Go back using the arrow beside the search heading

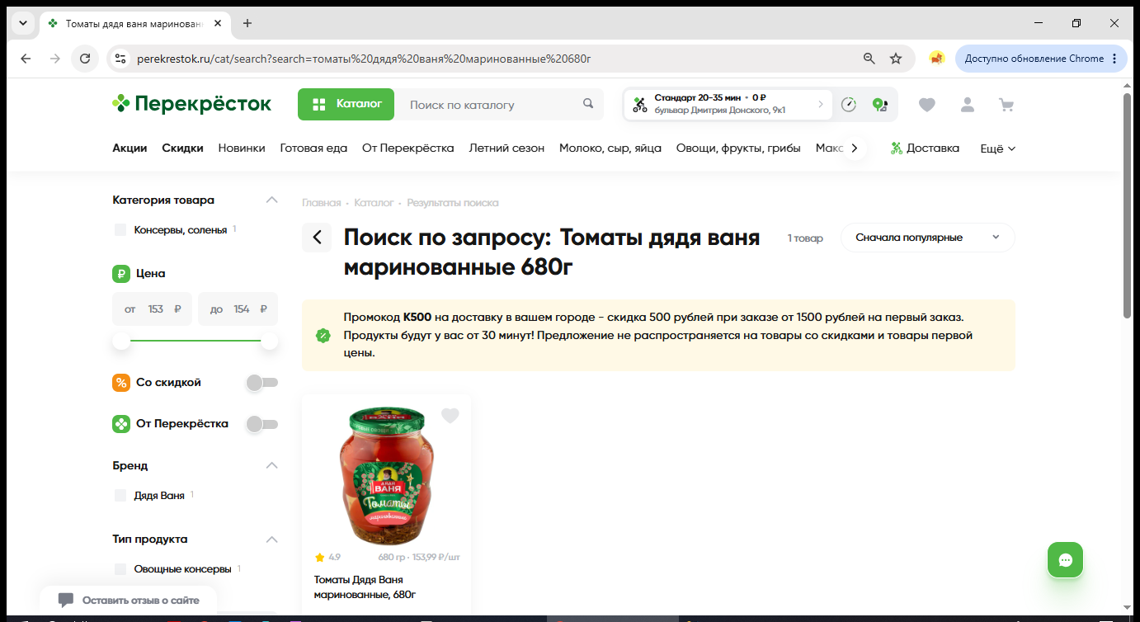(x=317, y=238)
